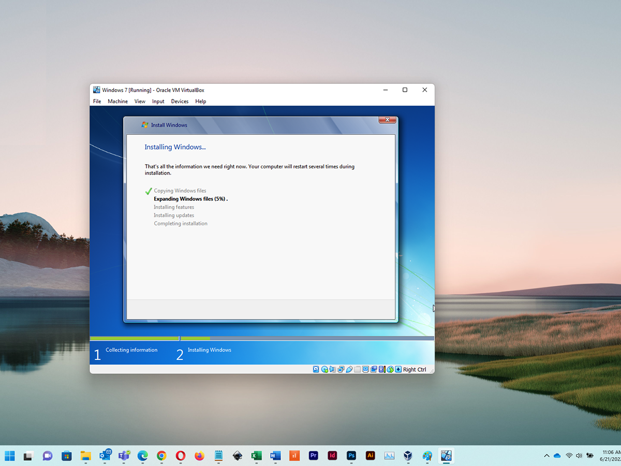
Task: Click the Right Ctrl host key label
Action: 415,370
